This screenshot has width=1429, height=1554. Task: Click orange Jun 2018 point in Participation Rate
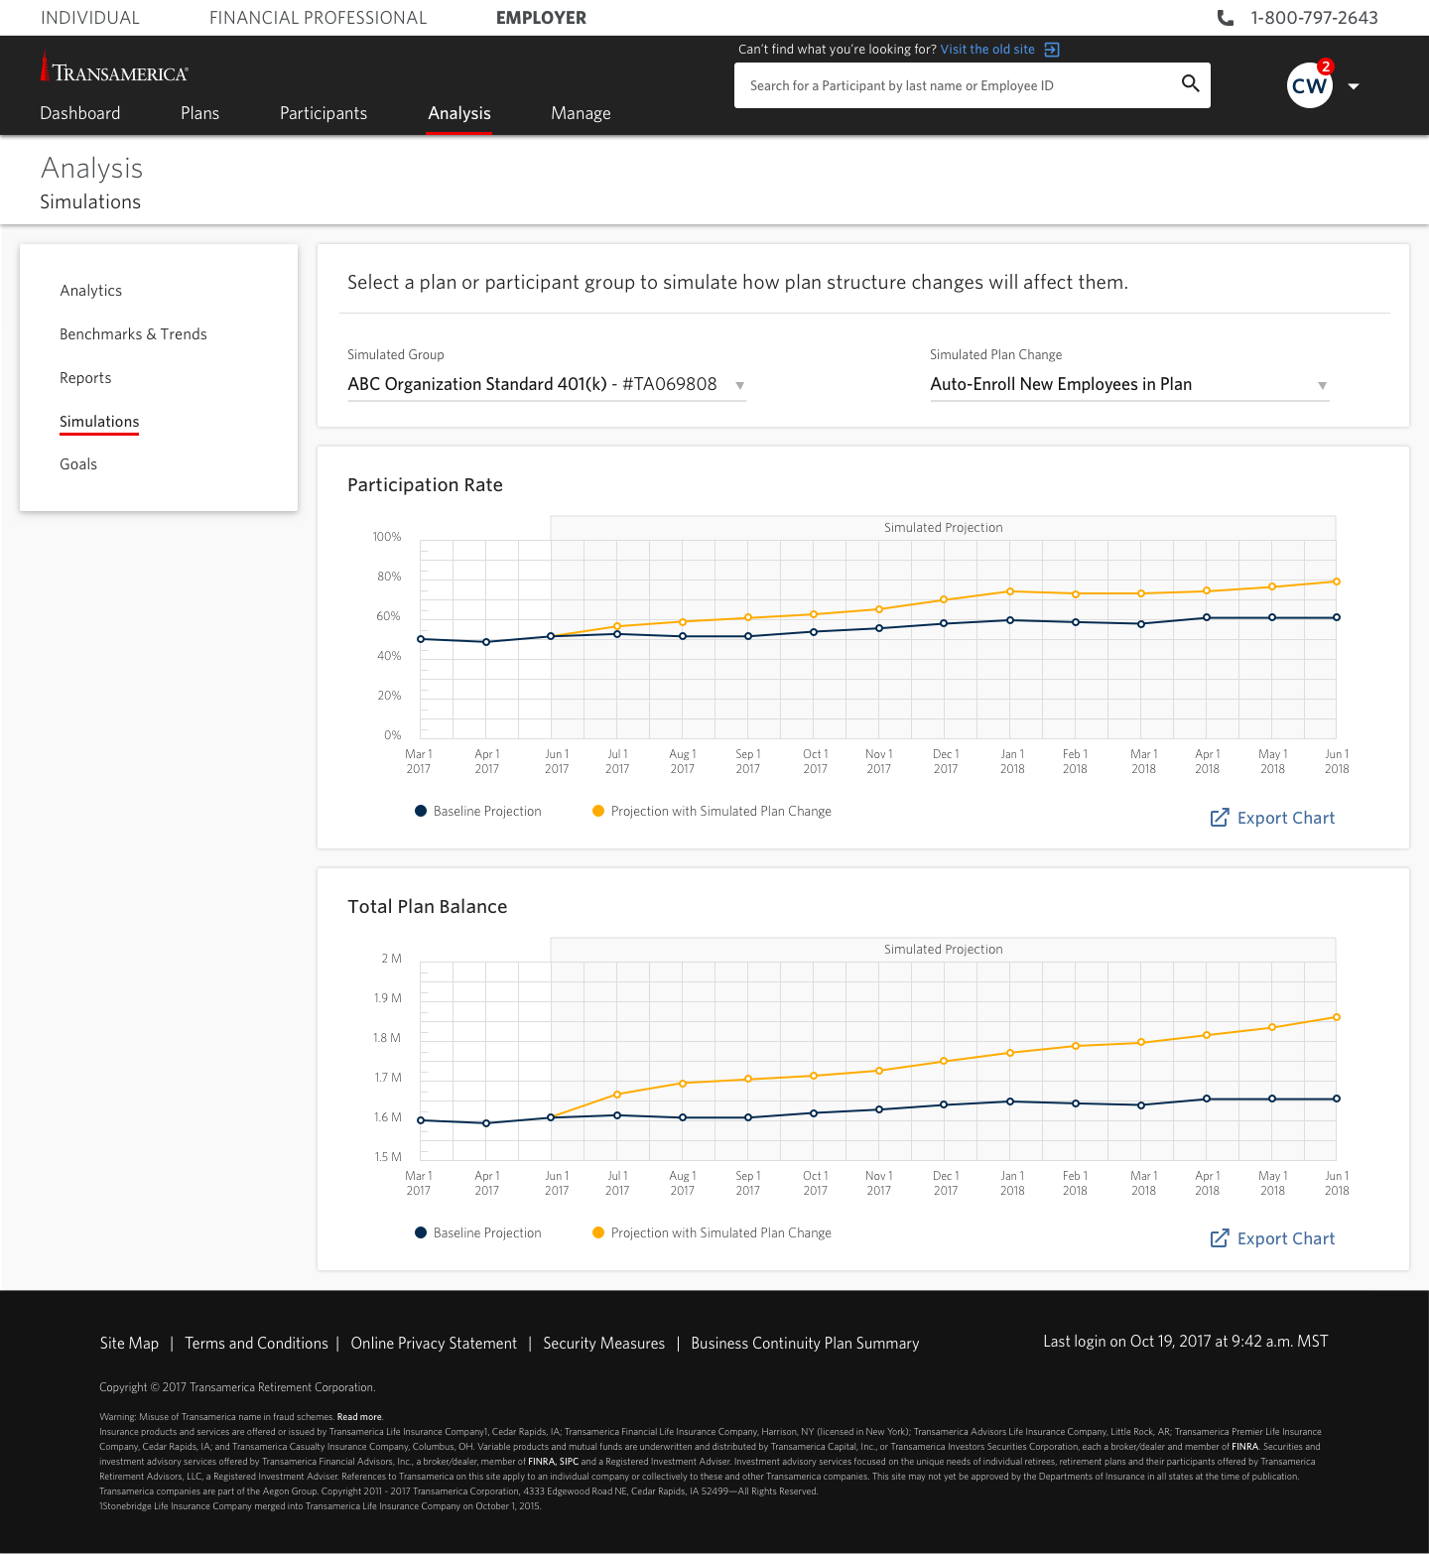(x=1337, y=582)
